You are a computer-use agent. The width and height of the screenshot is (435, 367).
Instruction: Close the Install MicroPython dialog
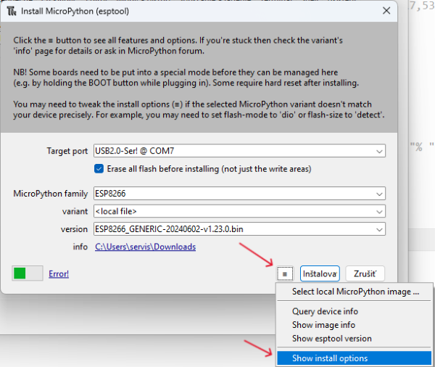(386, 11)
